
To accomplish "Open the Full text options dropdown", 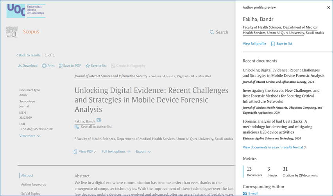I will [x=116, y=151].
